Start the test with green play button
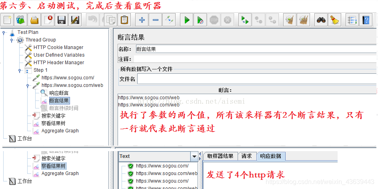Screen dimensions: 378x189 point(187,20)
